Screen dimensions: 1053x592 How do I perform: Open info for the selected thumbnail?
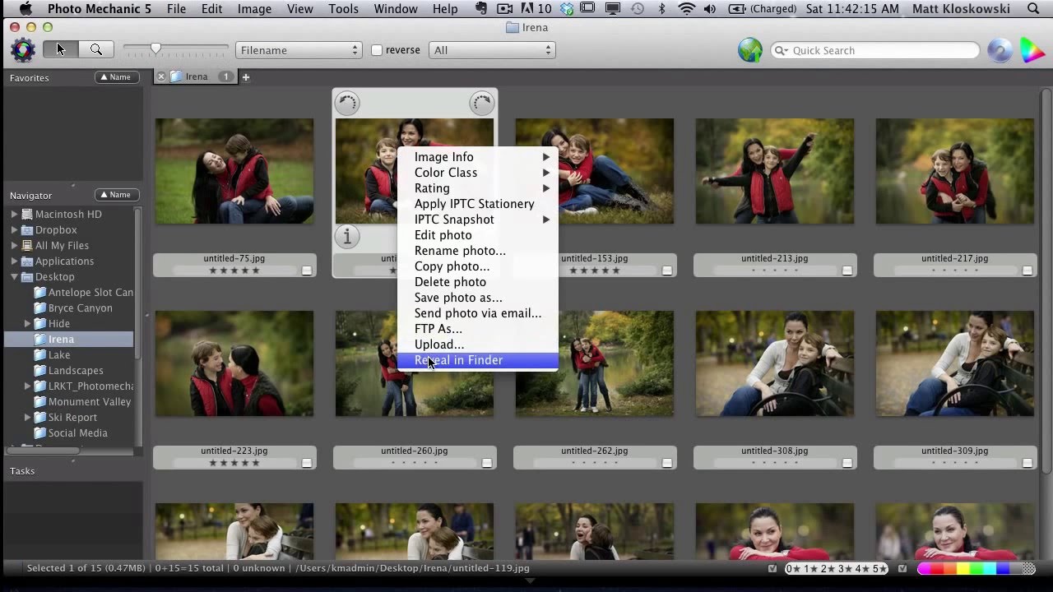347,237
